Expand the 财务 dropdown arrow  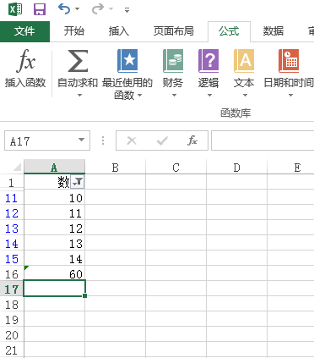tap(174, 96)
